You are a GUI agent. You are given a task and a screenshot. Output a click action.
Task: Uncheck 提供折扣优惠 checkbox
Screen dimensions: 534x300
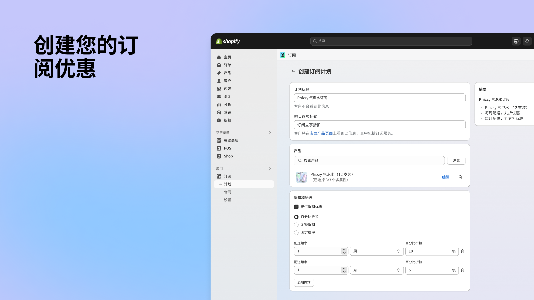296,207
